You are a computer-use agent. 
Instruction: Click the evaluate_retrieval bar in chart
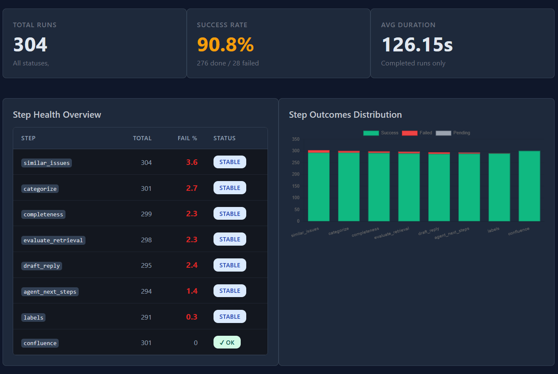[x=409, y=186]
